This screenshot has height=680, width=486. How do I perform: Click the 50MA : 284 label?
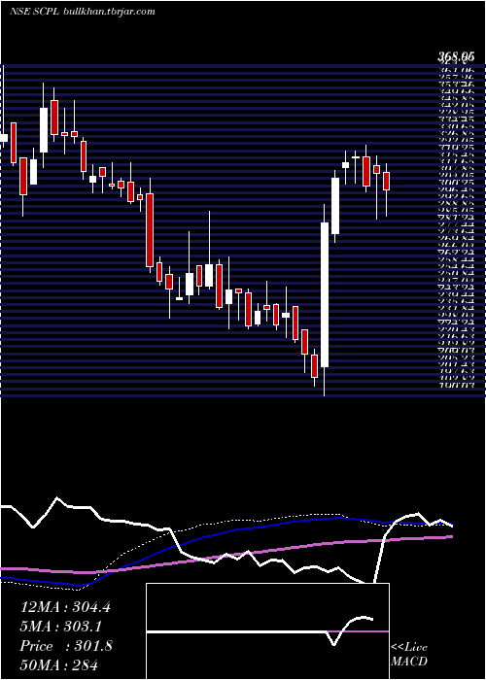pyautogui.click(x=58, y=664)
